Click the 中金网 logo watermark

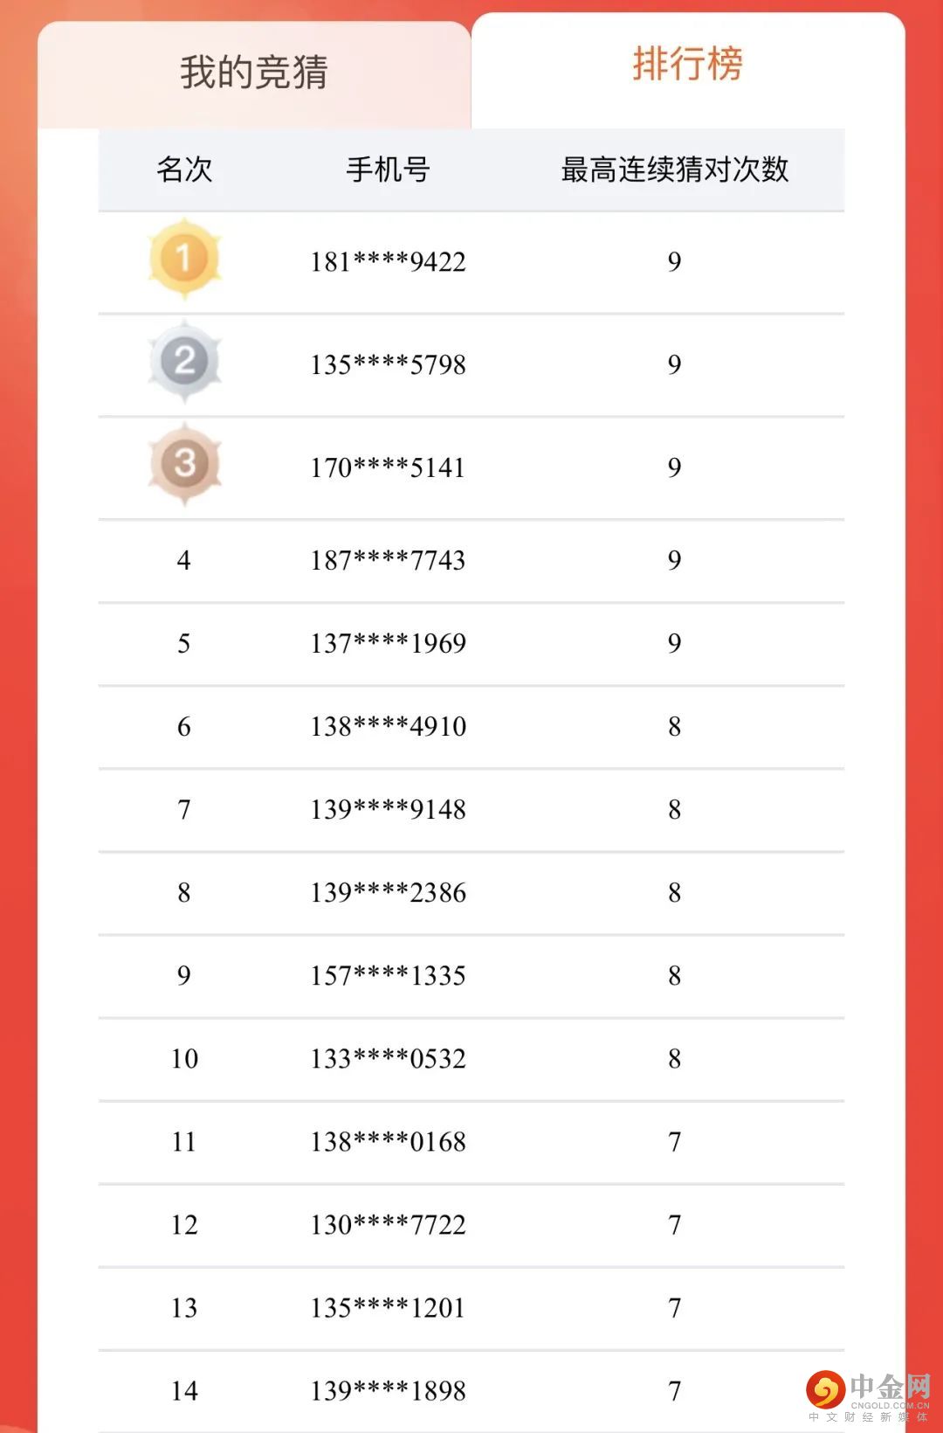(x=869, y=1395)
